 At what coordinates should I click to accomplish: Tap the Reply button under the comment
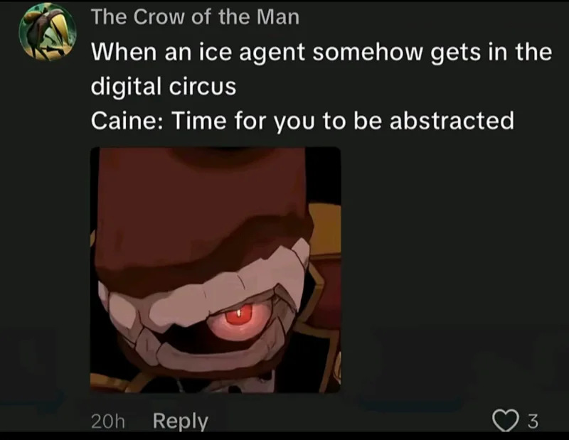tap(181, 421)
